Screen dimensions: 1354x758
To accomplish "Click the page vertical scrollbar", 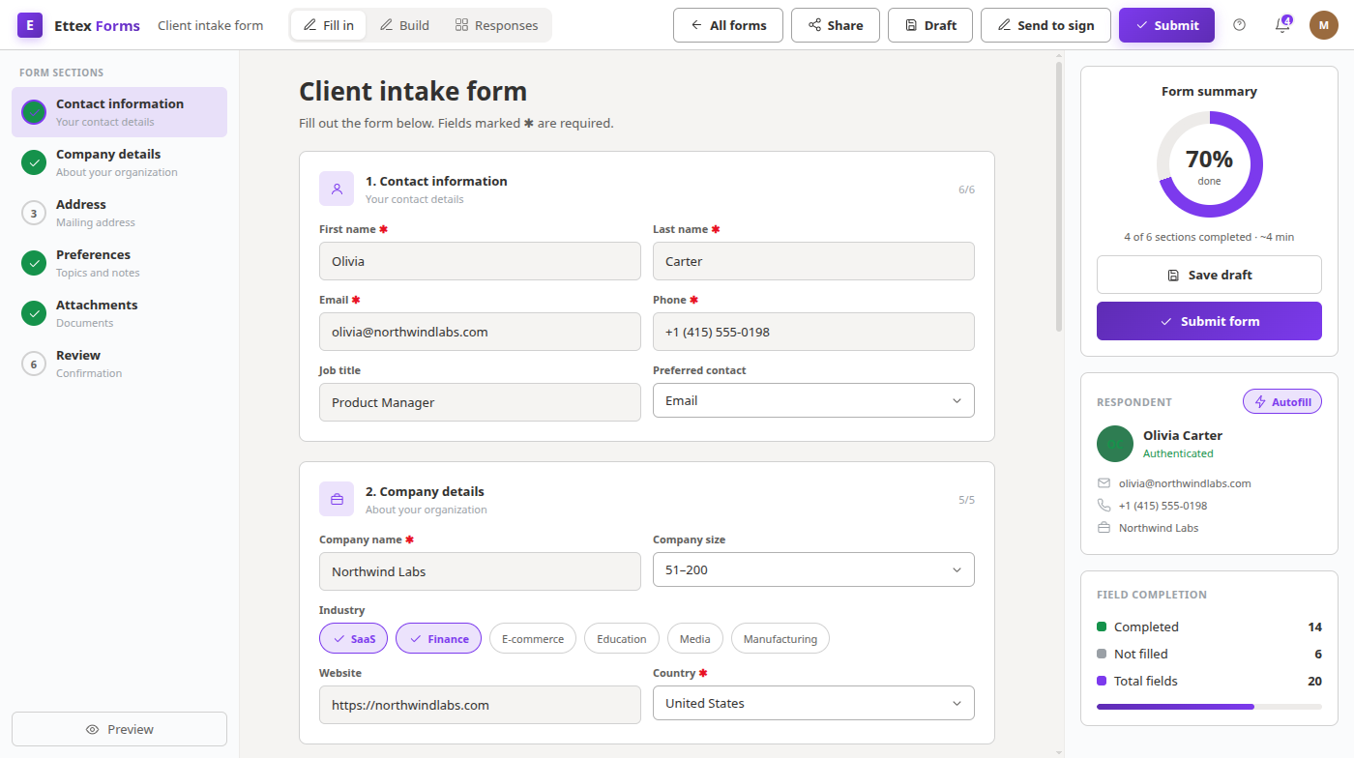I will 1059,197.
